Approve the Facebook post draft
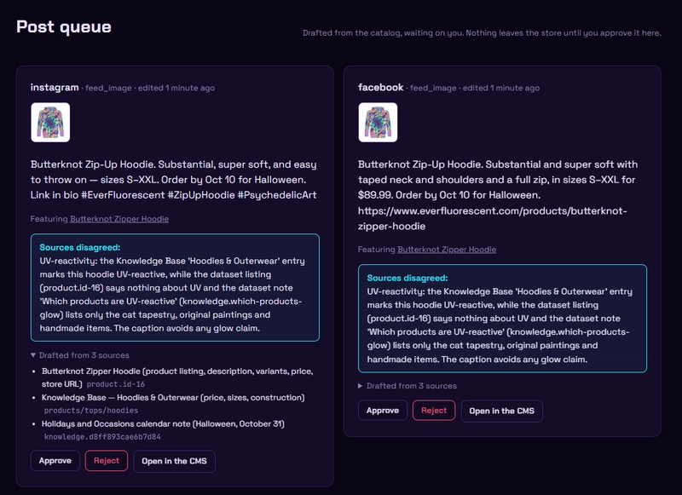This screenshot has width=682, height=495. tap(382, 411)
